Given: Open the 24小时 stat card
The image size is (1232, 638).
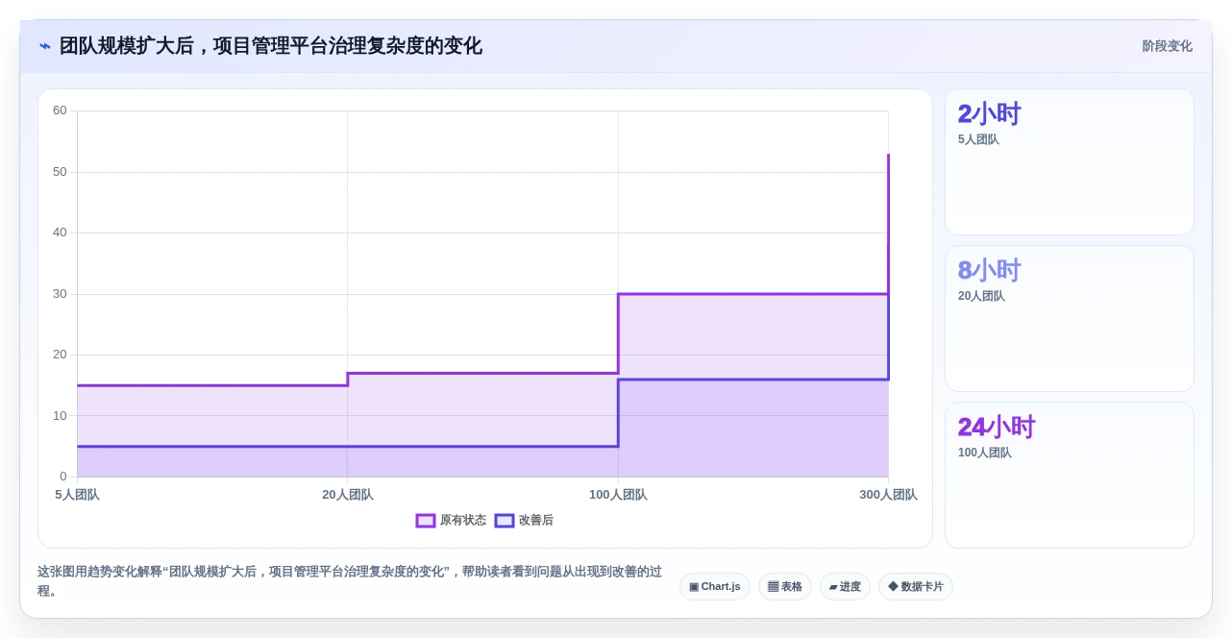Looking at the screenshot, I should (x=1070, y=476).
